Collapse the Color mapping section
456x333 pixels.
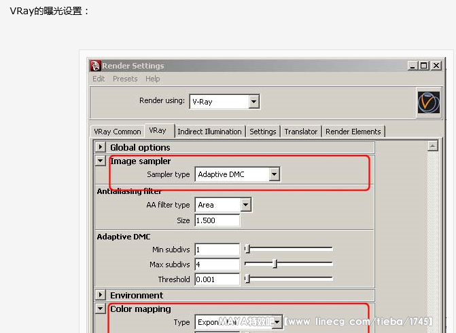coord(101,309)
